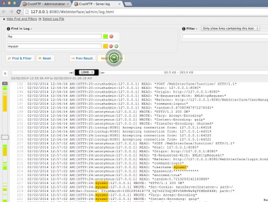The width and height of the screenshot is (268, 202).
Task: Click the page icon in the address bar
Action: coord(27,12)
